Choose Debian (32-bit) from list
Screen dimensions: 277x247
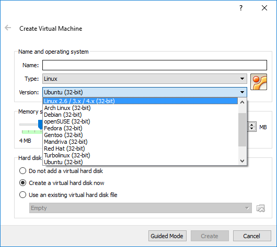(140, 115)
